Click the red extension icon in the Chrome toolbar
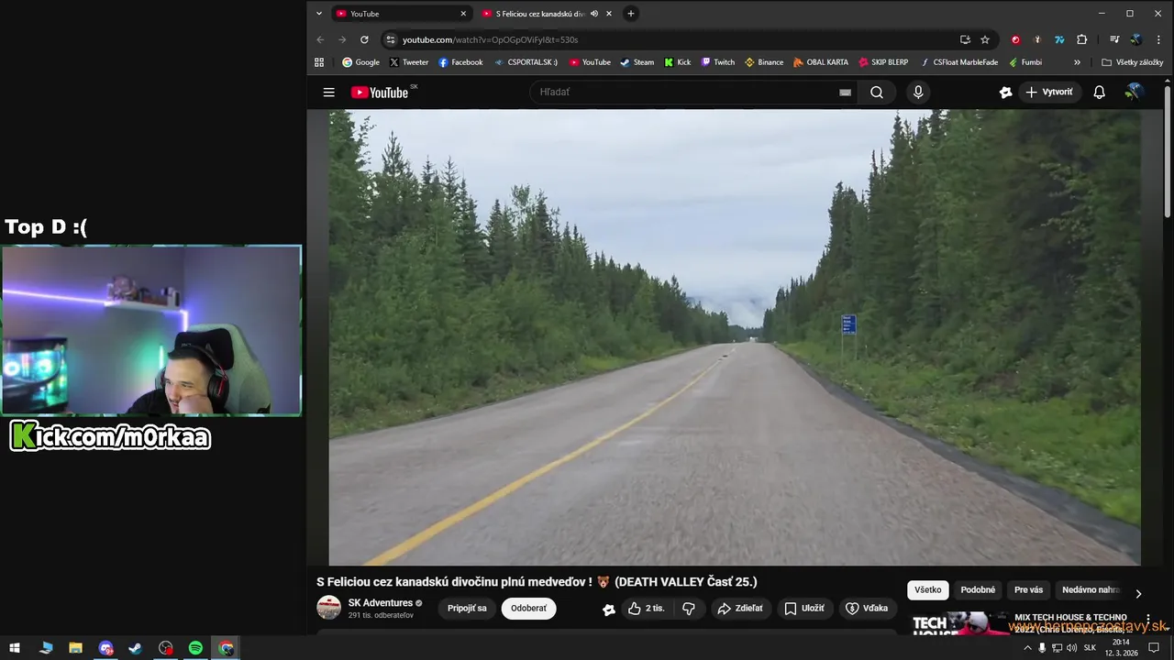 pyautogui.click(x=1015, y=39)
